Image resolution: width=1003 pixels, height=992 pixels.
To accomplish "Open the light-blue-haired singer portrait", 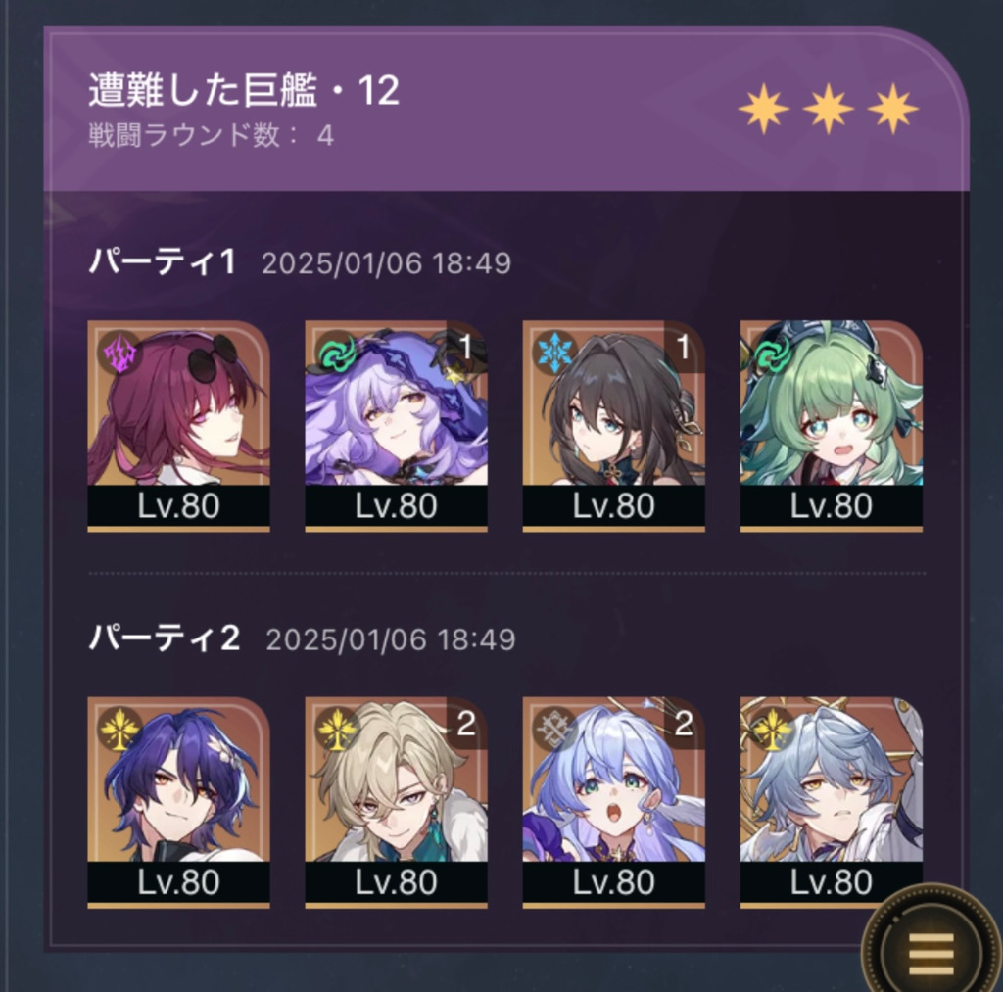I will pos(613,802).
